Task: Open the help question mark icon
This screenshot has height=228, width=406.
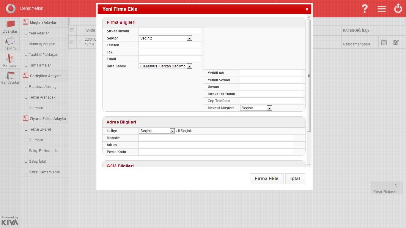Action: coord(365,9)
